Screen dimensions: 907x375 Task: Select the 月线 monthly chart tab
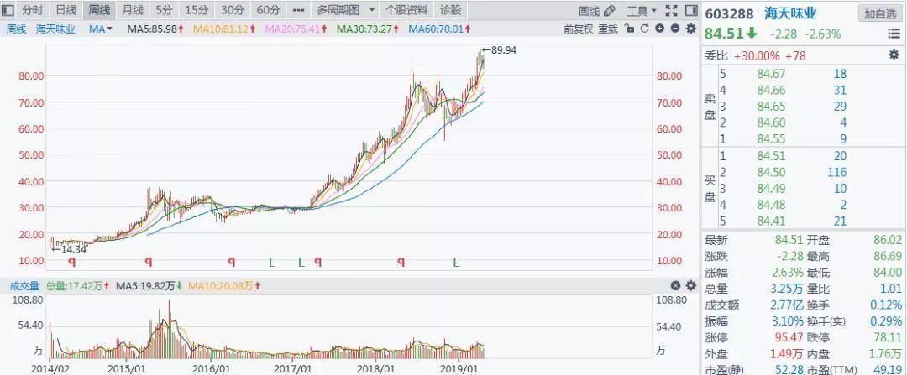pos(132,10)
